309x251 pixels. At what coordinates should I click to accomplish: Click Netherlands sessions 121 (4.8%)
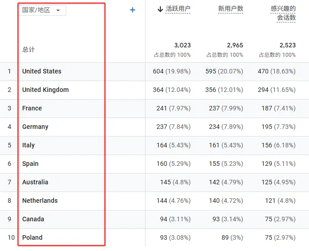coord(281,201)
